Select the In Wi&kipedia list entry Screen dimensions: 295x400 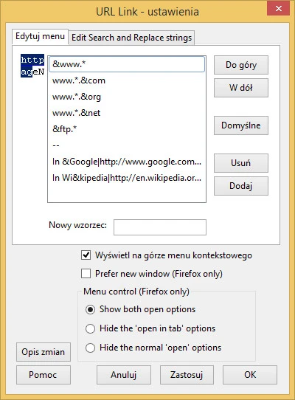127,178
